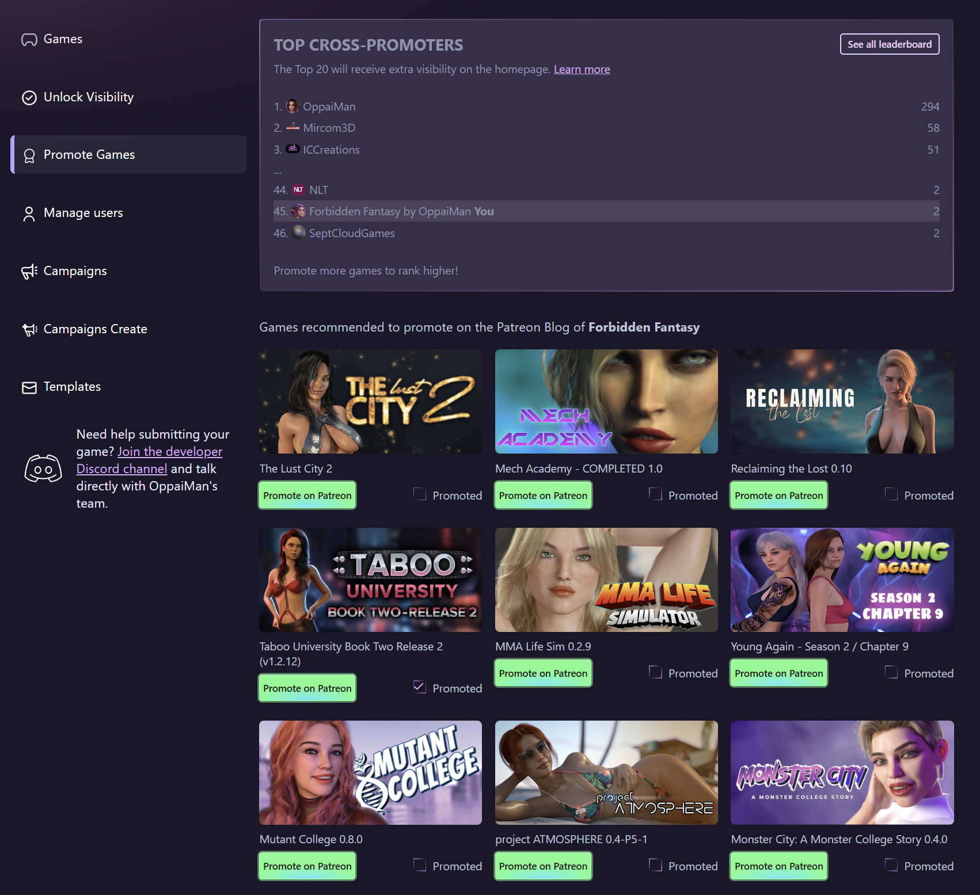Open the Reclaiming the Lost thumbnail
This screenshot has height=895, width=980.
click(x=842, y=402)
